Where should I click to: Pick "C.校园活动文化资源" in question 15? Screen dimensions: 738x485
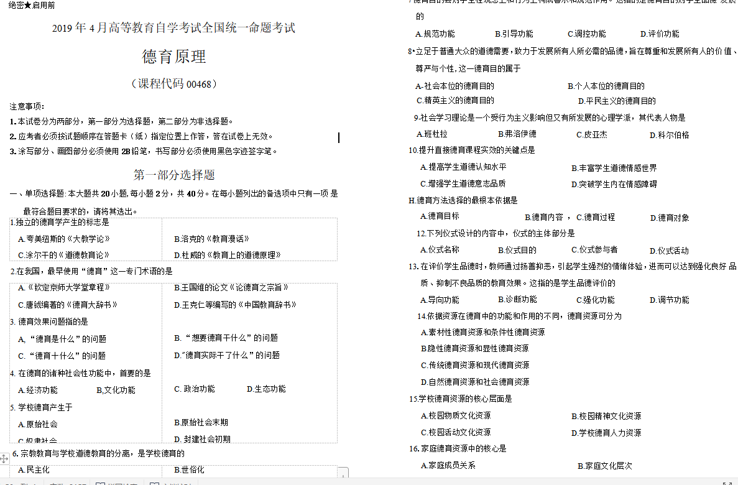[x=456, y=432]
